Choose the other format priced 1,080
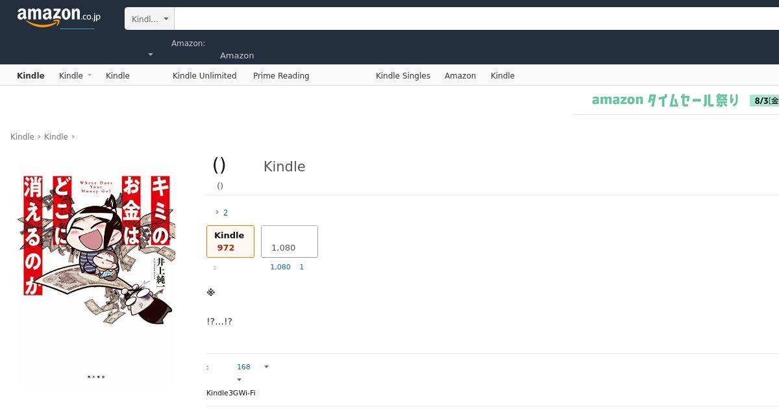The height and width of the screenshot is (409, 779). pos(290,242)
